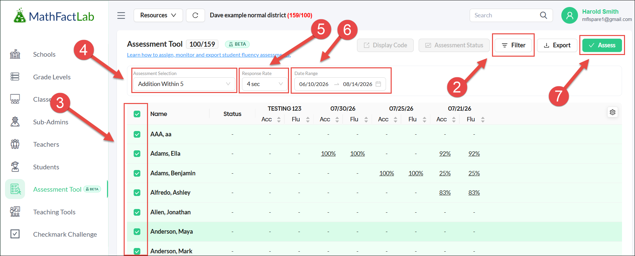Open the Resources dropdown
The image size is (635, 256).
pos(158,15)
